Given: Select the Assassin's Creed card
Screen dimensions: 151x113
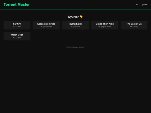Looking at the screenshot, I should (46, 25).
